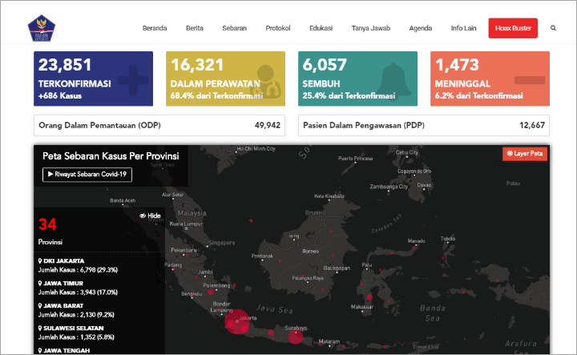
Task: Click the Pasien Dalam Pengawasan (PDP) row
Action: pyautogui.click(x=424, y=126)
